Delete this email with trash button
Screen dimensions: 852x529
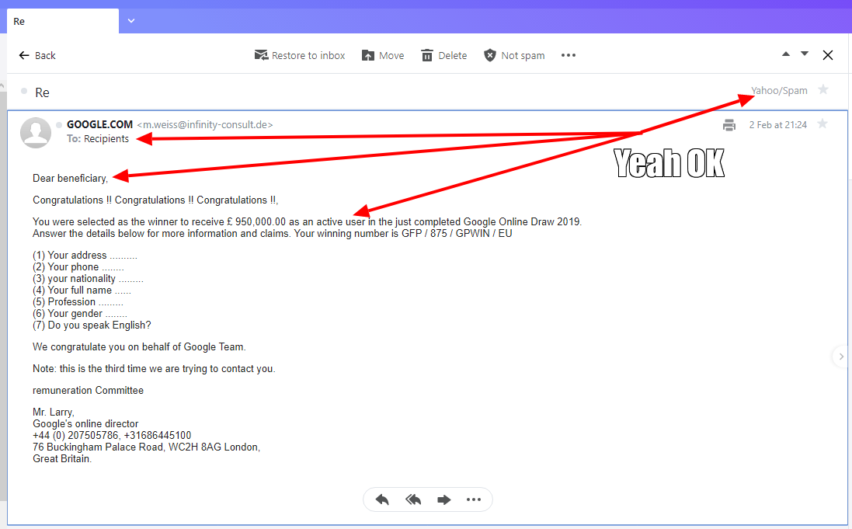pyautogui.click(x=444, y=55)
